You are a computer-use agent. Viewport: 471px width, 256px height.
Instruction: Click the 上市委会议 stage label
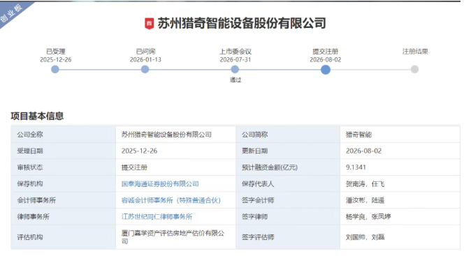click(235, 52)
